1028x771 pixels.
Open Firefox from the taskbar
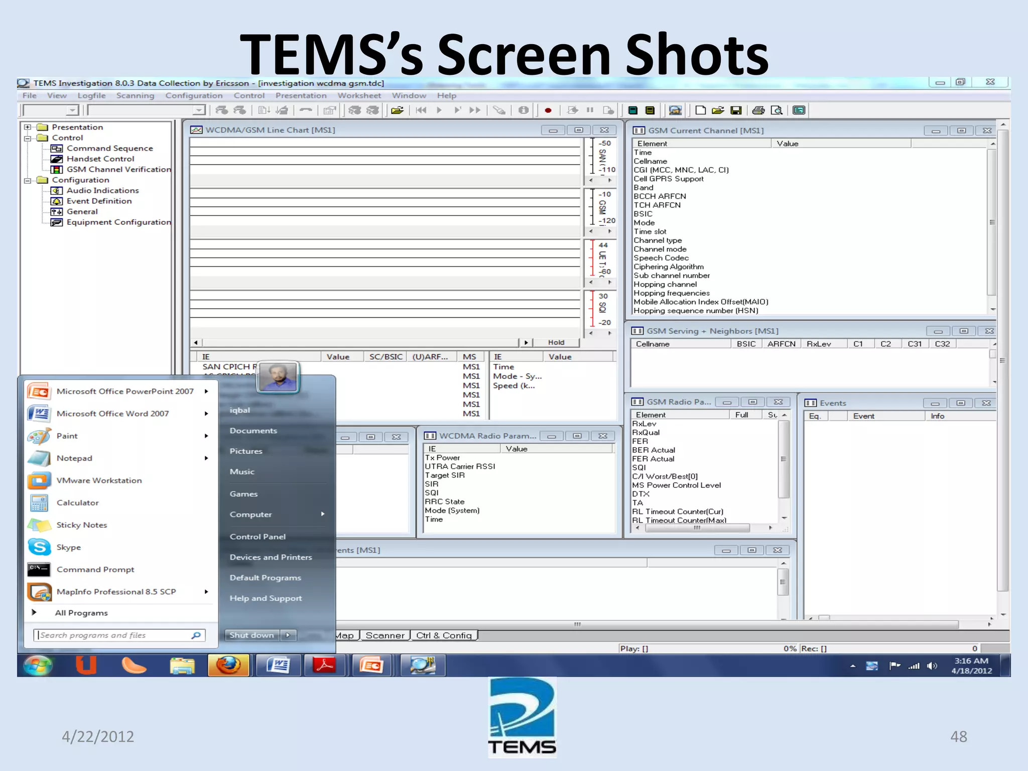(x=228, y=666)
